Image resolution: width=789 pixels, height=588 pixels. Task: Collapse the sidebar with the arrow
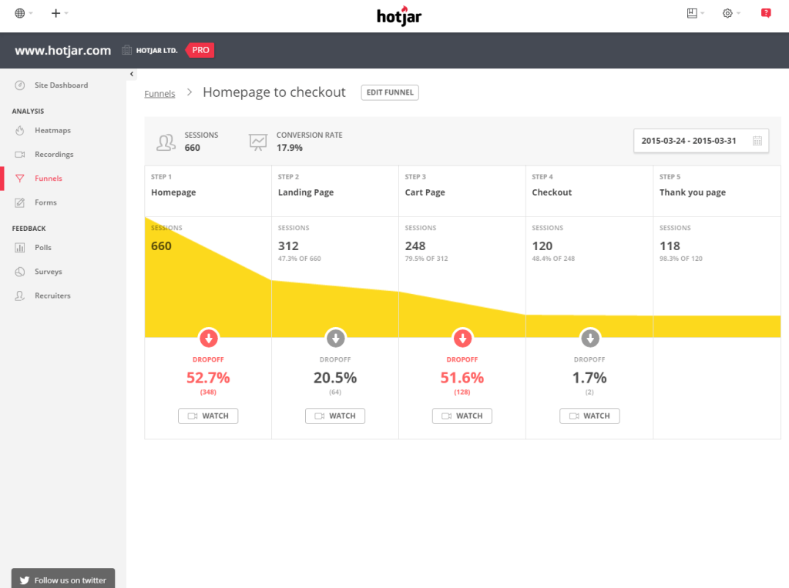(x=132, y=74)
